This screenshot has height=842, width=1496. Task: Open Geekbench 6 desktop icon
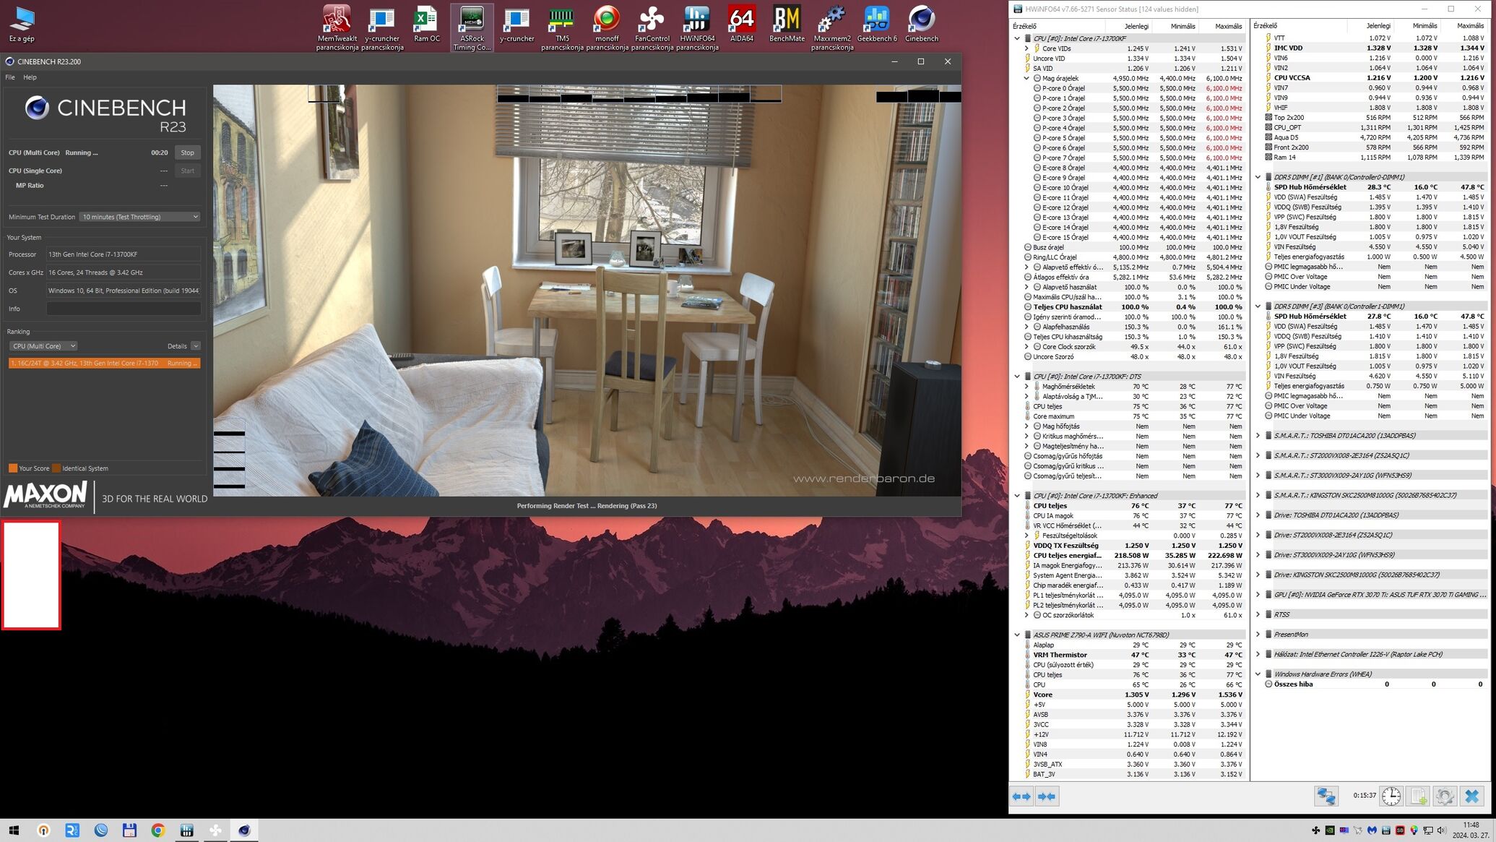(x=877, y=24)
